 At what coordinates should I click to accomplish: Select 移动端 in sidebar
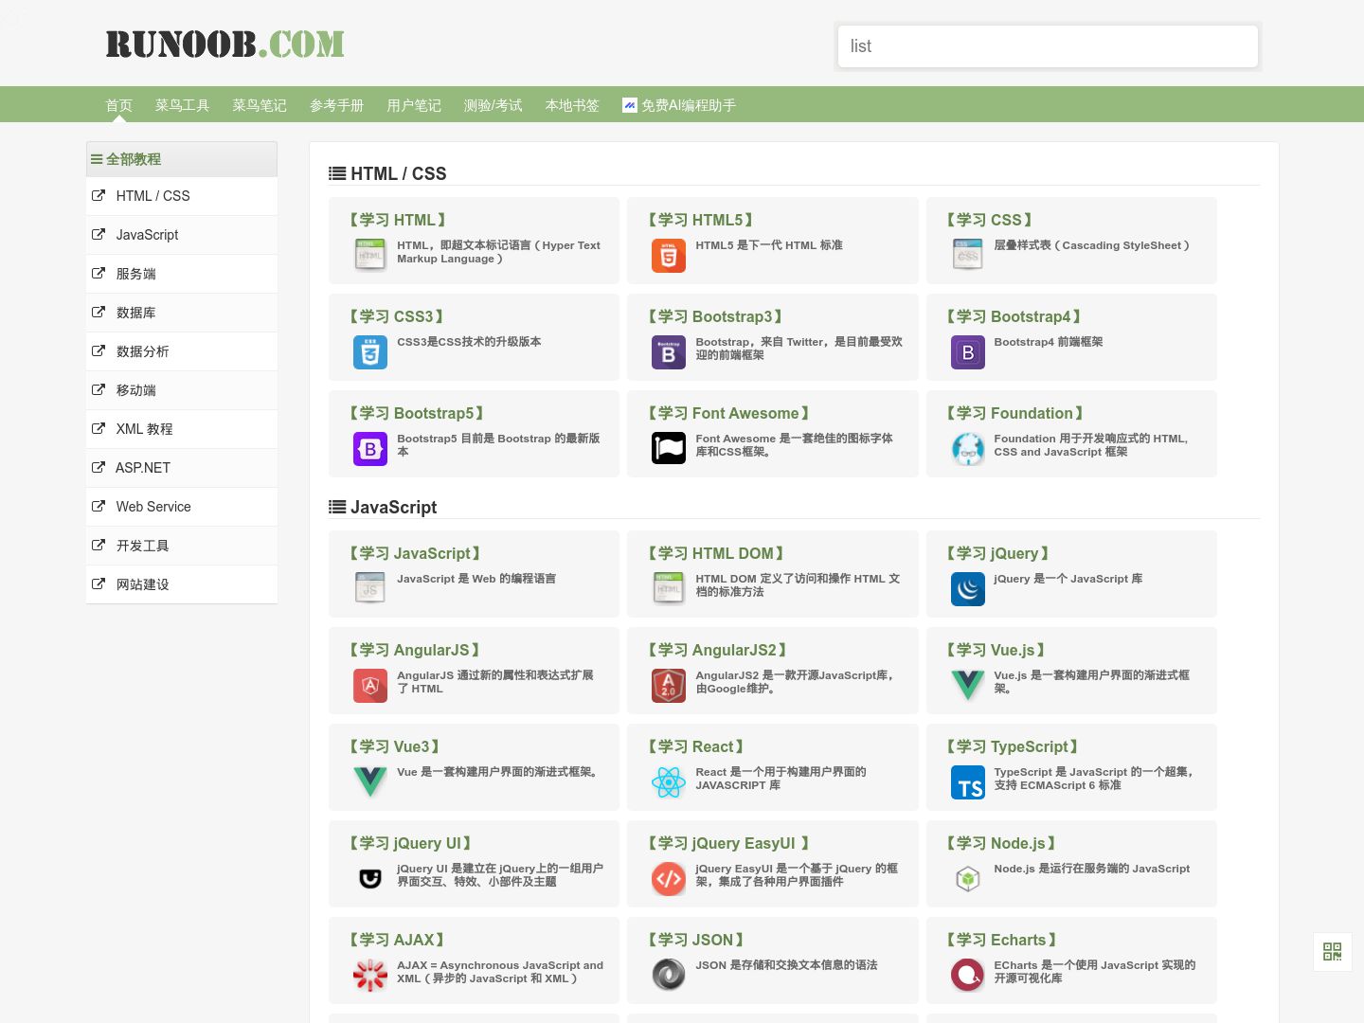point(182,390)
